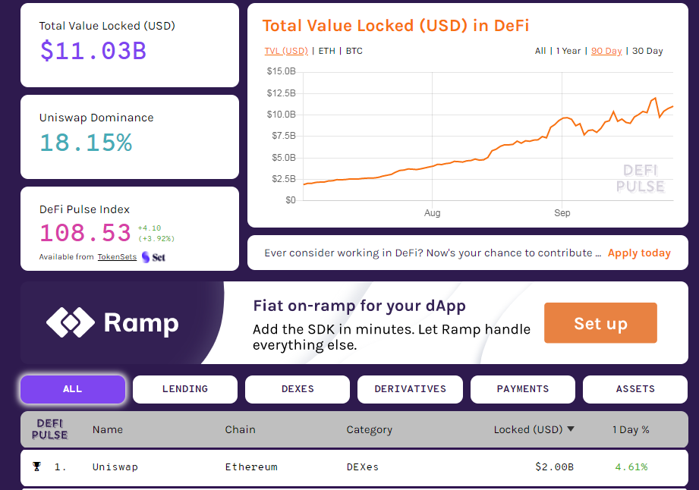This screenshot has height=490, width=699.
Task: Click the Ethereum chain cell
Action: [251, 466]
